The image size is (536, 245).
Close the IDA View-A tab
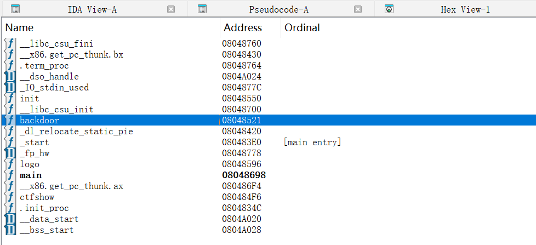click(x=171, y=9)
